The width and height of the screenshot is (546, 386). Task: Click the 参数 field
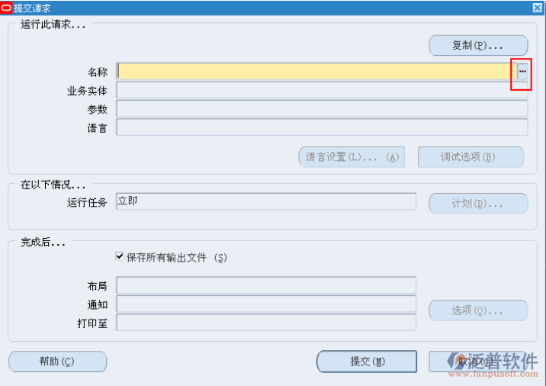click(321, 109)
